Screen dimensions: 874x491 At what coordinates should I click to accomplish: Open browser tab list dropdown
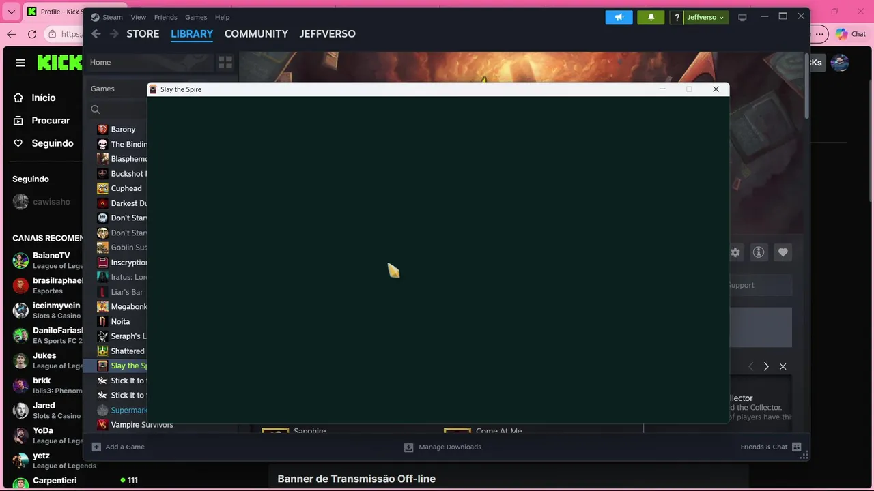[x=11, y=12]
